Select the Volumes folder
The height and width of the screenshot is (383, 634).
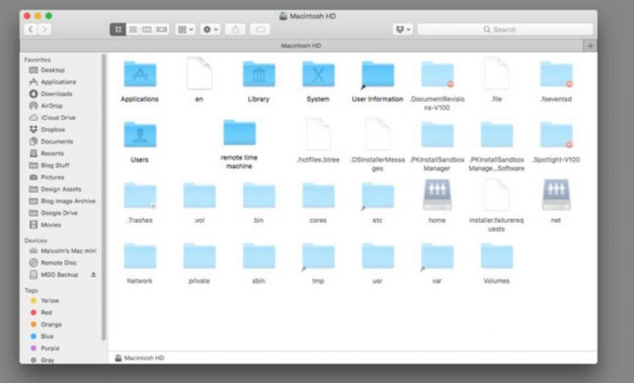497,257
